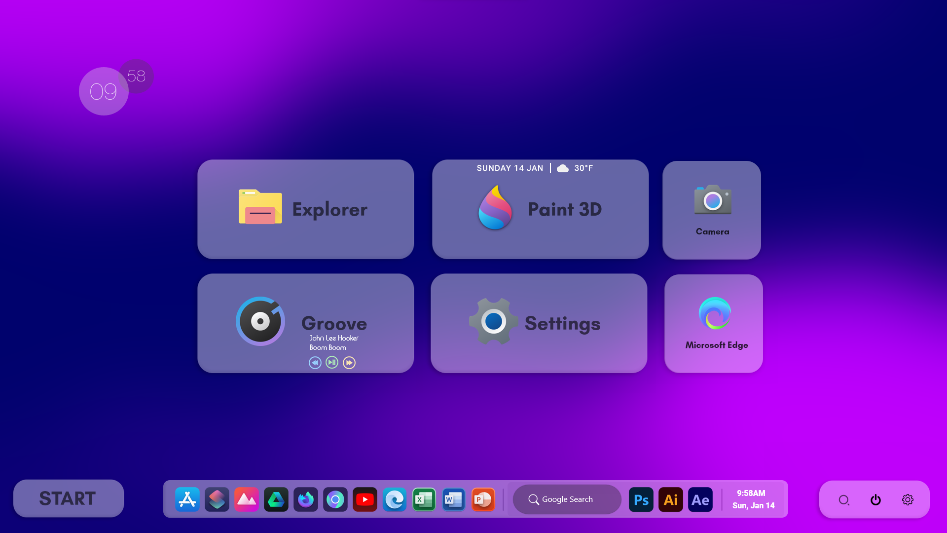Click the yellow Explorer folder icon
Screen dimensions: 947x533
[x=260, y=207]
